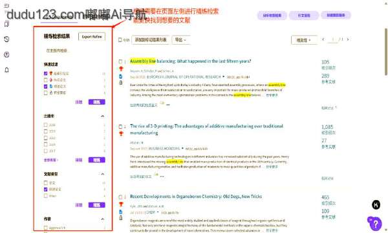Collapse the publication year section chevron

(102, 116)
